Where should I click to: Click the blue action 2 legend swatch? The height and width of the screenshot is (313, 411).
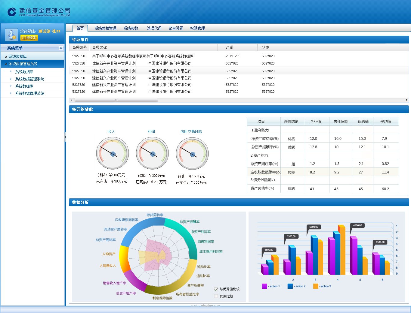click(290, 286)
